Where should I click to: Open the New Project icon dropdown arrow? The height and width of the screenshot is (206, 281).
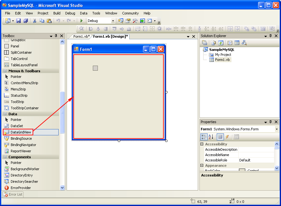tap(13, 21)
